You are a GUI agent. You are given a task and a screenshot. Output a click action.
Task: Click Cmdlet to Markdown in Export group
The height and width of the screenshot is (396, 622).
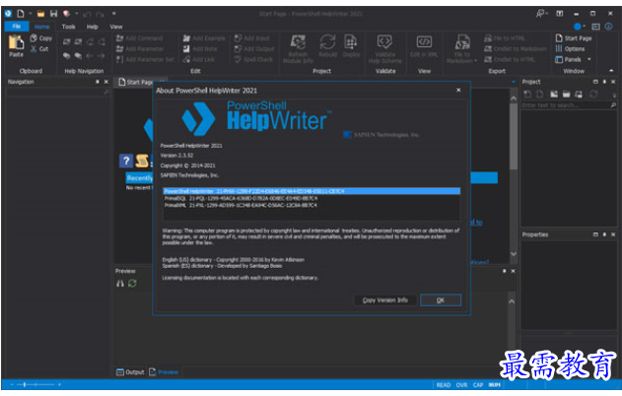(515, 48)
